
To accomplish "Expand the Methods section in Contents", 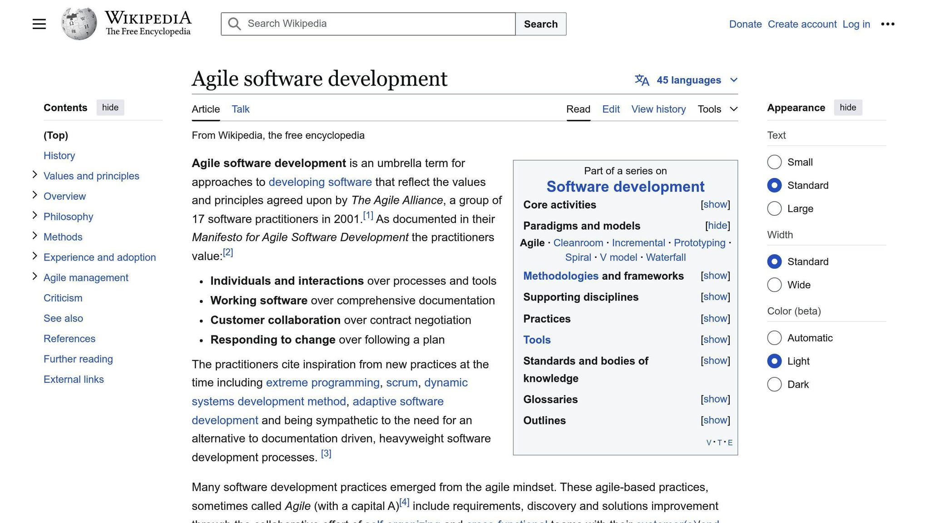I will pos(35,235).
